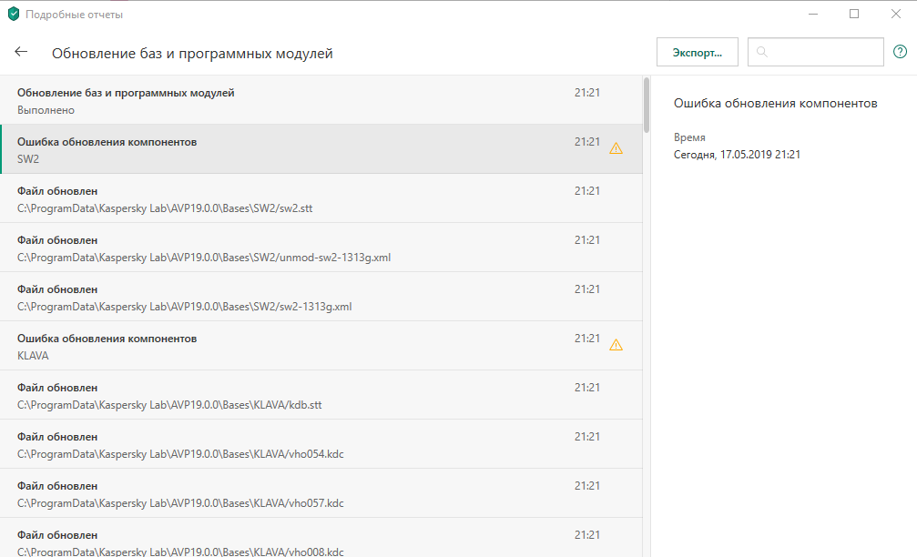Screen dimensions: 917x557
Task: Open help via question mark icon
Action: coord(900,52)
